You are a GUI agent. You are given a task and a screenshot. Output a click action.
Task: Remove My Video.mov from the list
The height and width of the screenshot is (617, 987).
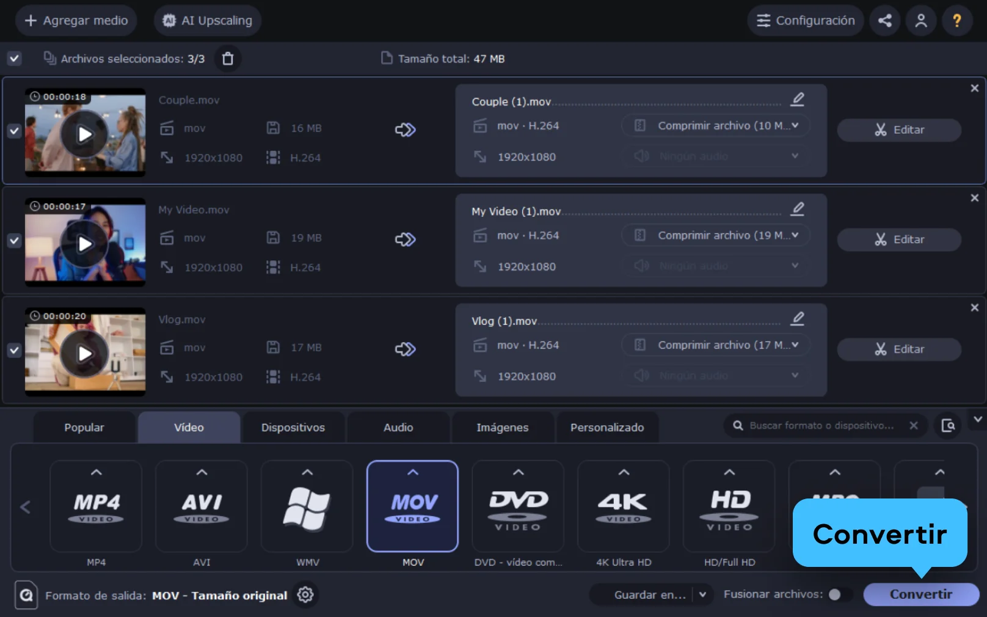(x=975, y=198)
